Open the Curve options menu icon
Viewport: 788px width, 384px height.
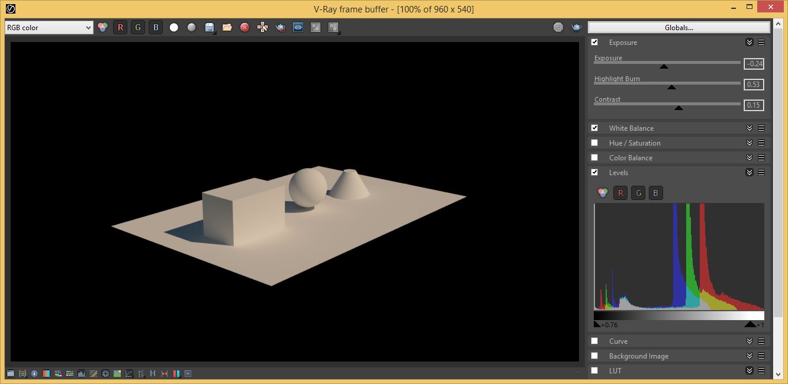point(761,341)
